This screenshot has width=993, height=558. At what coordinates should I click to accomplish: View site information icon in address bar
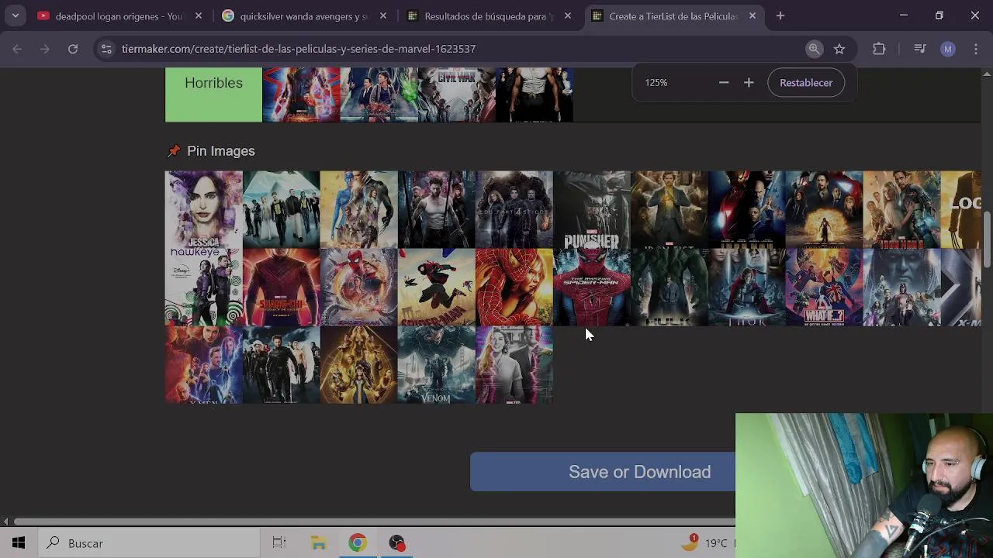click(106, 49)
